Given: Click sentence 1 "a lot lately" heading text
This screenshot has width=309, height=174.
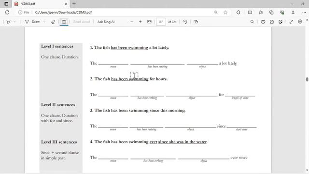Looking at the screenshot, I should click(159, 47).
